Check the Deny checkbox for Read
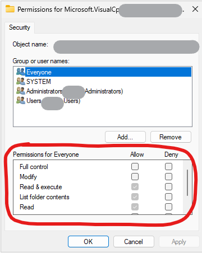Screen dimensions: 202x253 click(168, 207)
